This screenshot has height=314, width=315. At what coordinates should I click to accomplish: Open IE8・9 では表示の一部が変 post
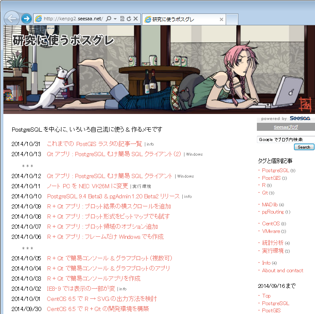coord(81,289)
